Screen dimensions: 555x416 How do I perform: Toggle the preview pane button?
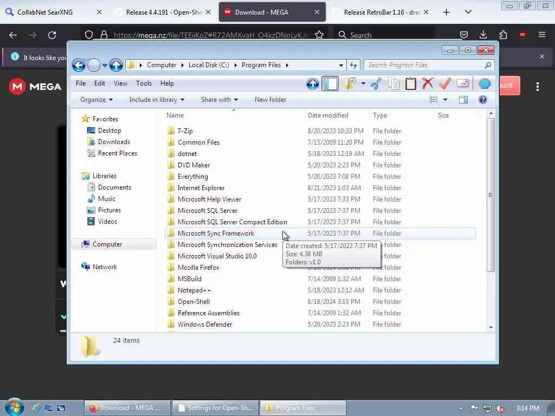463,100
